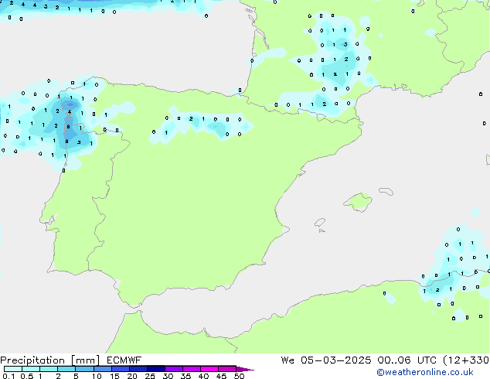
Task: Click the legend value '30'
Action: click(x=168, y=376)
